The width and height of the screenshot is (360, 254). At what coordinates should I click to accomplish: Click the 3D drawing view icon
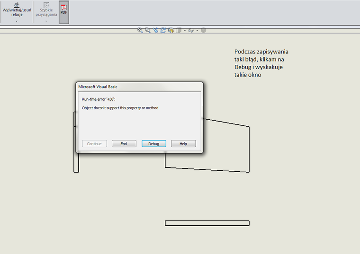coord(171,30)
